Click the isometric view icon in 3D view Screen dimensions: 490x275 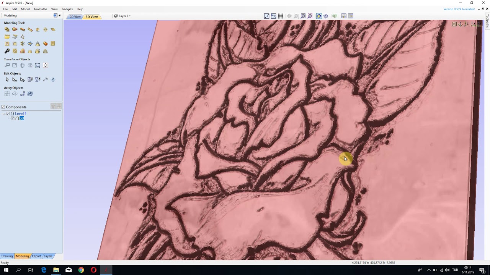(461, 24)
